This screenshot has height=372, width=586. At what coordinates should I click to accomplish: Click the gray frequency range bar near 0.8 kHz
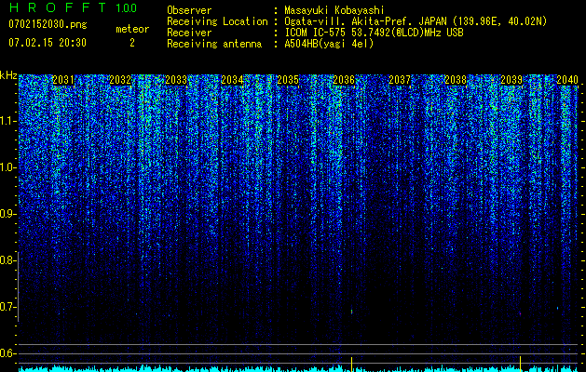pyautogui.click(x=18, y=286)
